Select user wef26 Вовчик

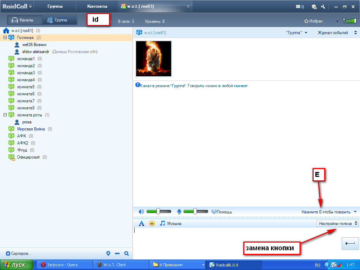coord(34,45)
